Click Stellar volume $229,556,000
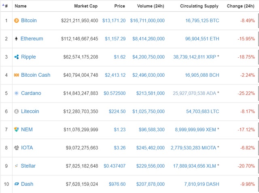Screen dimensions: 259x193 [151, 166]
